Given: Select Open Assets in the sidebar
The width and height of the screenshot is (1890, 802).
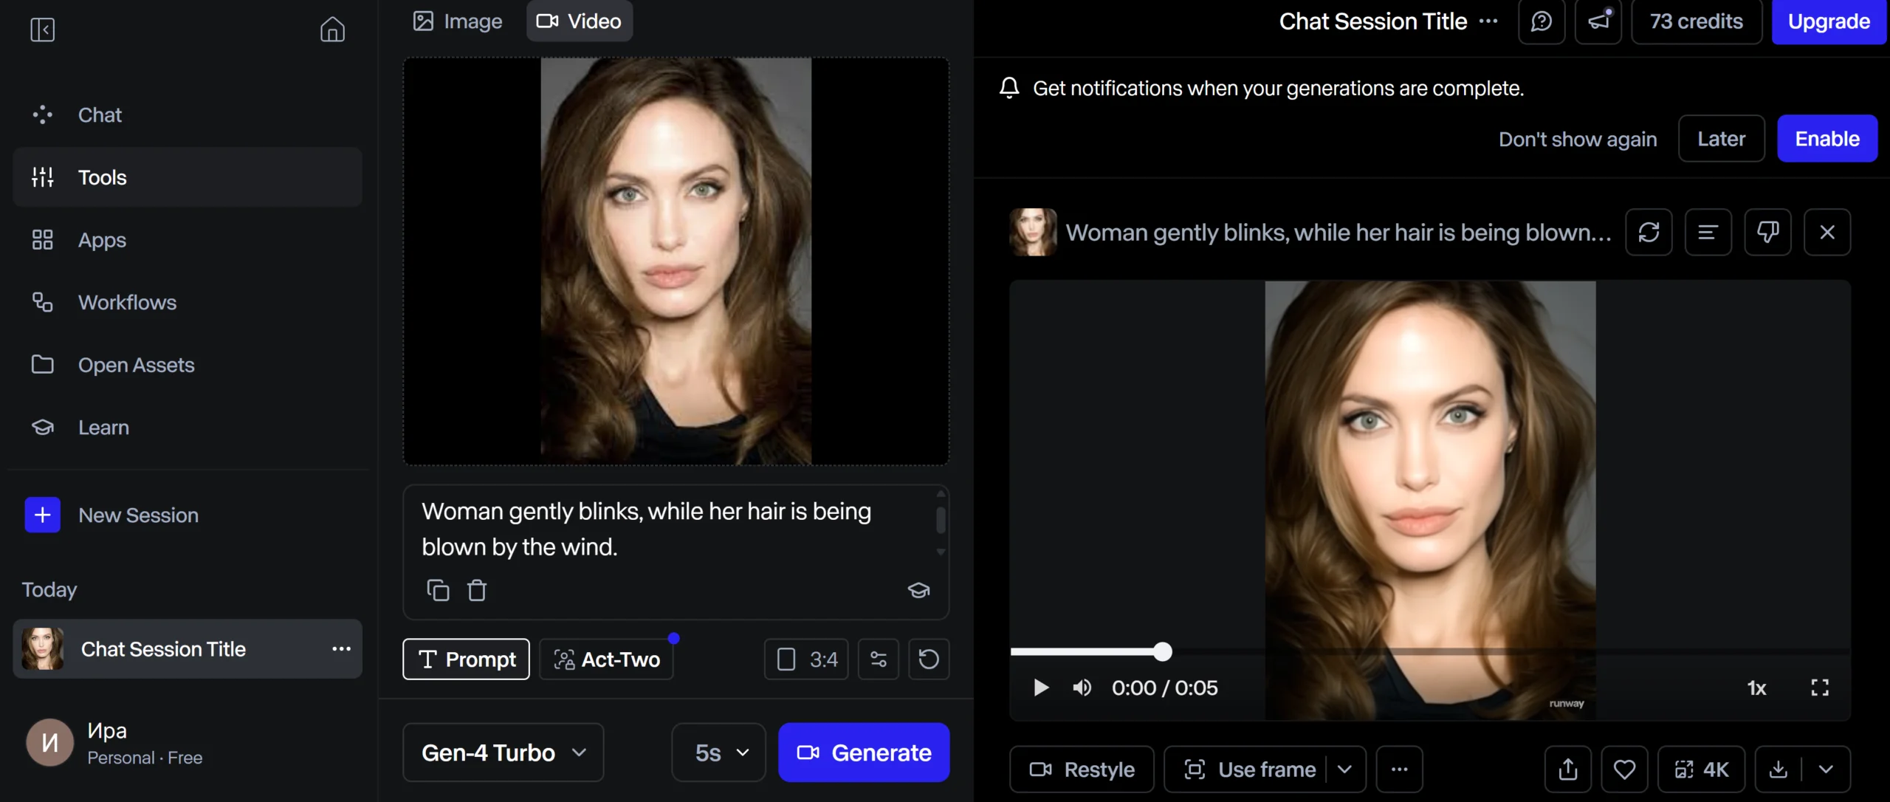Looking at the screenshot, I should 137,365.
